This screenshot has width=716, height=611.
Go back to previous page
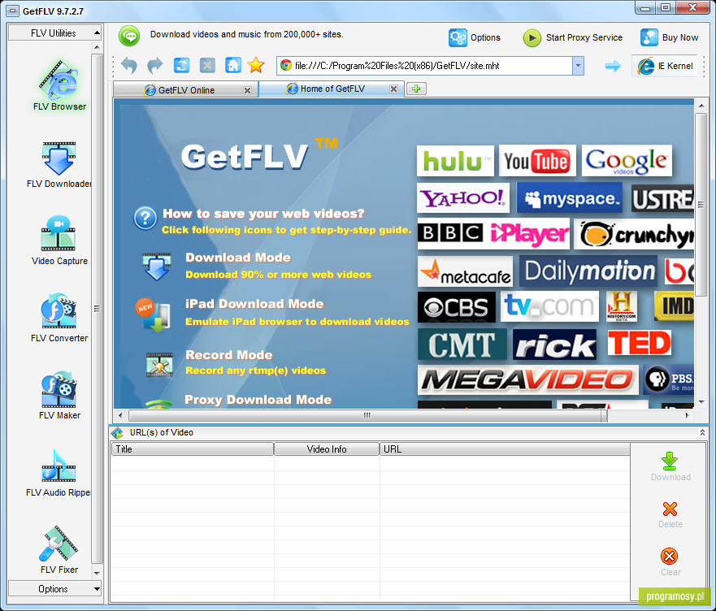(129, 65)
